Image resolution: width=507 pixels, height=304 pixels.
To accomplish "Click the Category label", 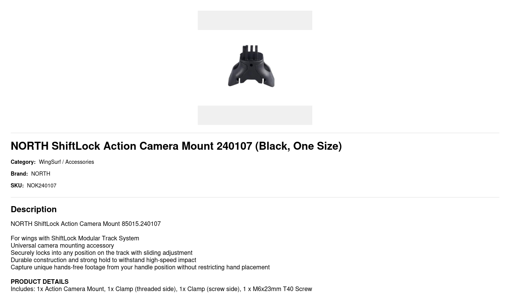I will pos(23,162).
